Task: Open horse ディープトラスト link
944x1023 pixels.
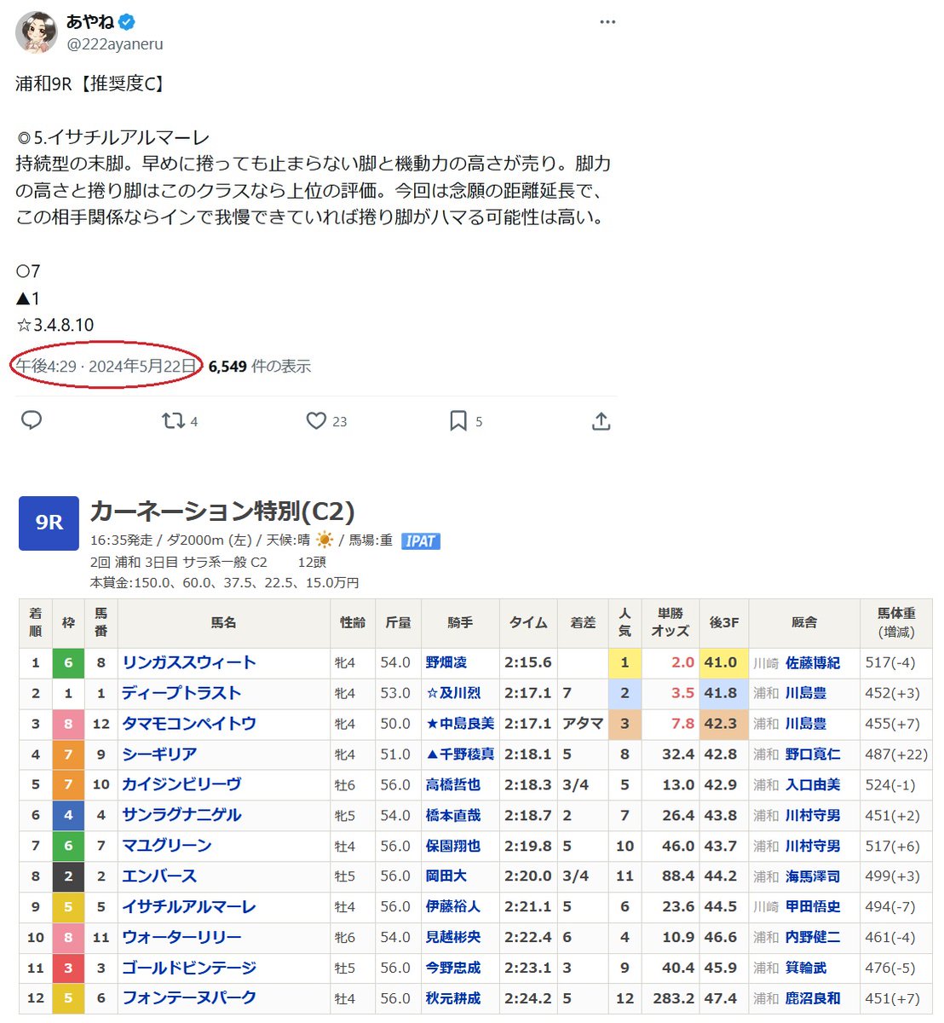Action: coord(181,693)
